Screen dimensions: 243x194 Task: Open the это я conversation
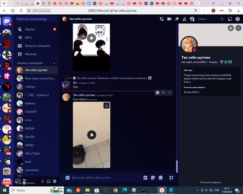click(36, 120)
